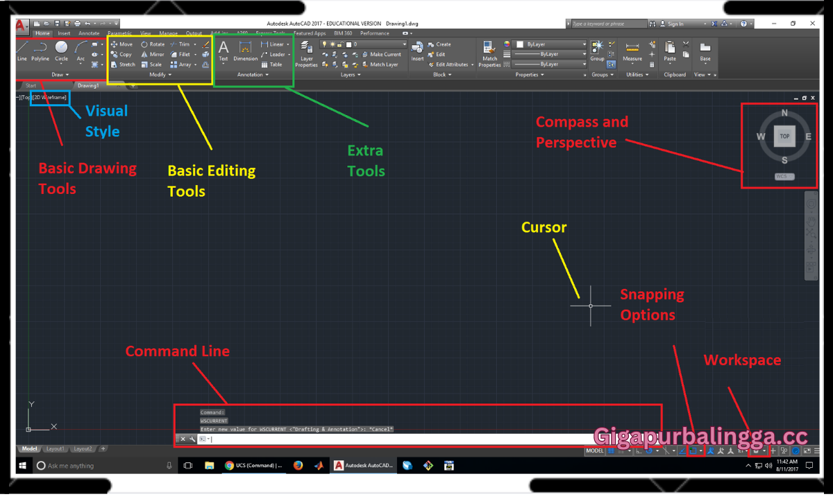Toggle the grid display in status bar
The height and width of the screenshot is (499, 833).
coord(612,450)
